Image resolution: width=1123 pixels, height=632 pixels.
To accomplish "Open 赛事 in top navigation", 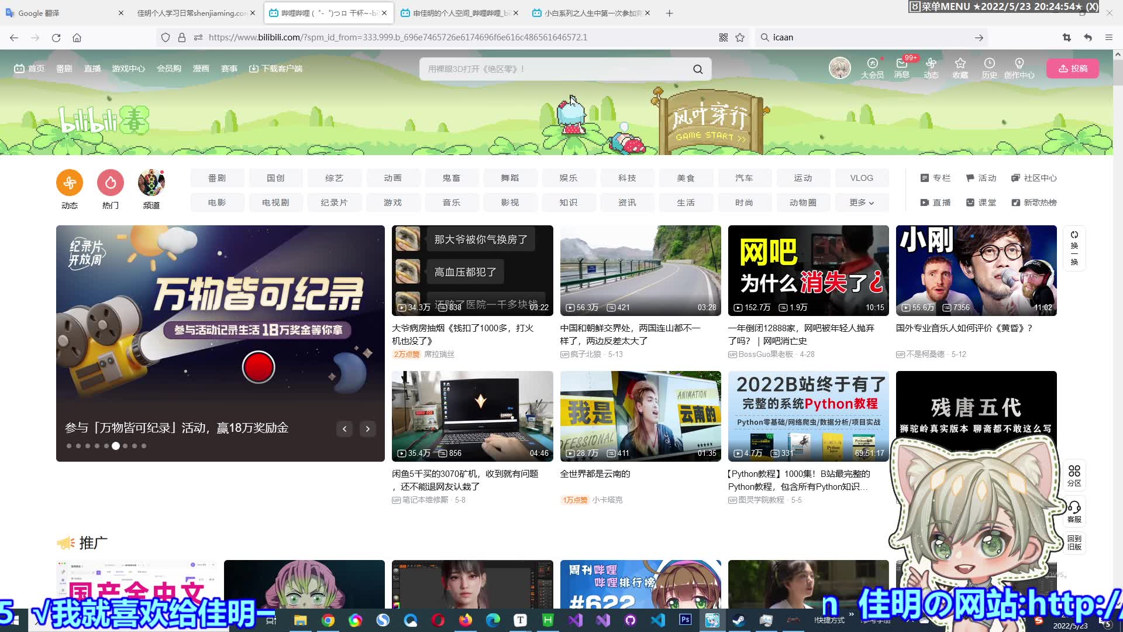I will pos(229,68).
